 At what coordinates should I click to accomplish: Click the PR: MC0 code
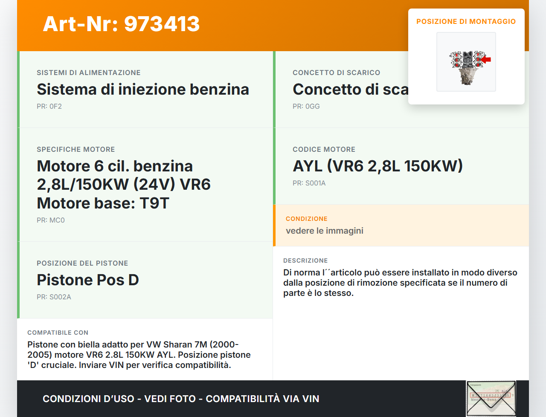[x=50, y=220]
